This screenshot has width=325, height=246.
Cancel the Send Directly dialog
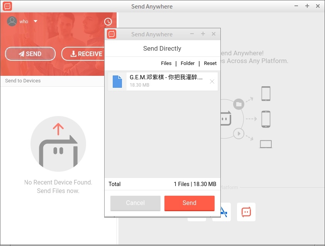tap(135, 203)
